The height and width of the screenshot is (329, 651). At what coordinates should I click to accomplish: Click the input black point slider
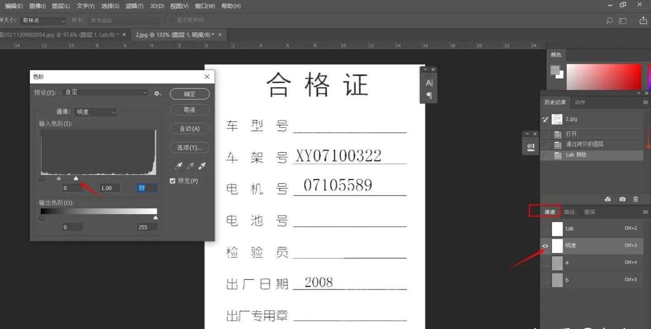(42, 179)
